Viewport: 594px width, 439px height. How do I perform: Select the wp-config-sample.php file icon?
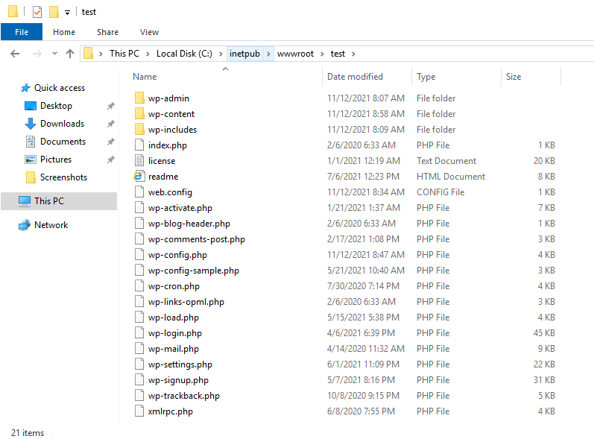(139, 270)
